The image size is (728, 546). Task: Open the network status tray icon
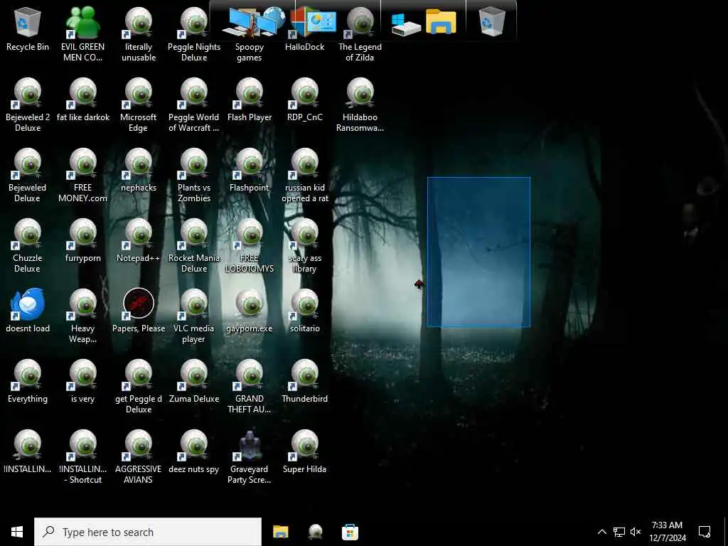(x=619, y=532)
